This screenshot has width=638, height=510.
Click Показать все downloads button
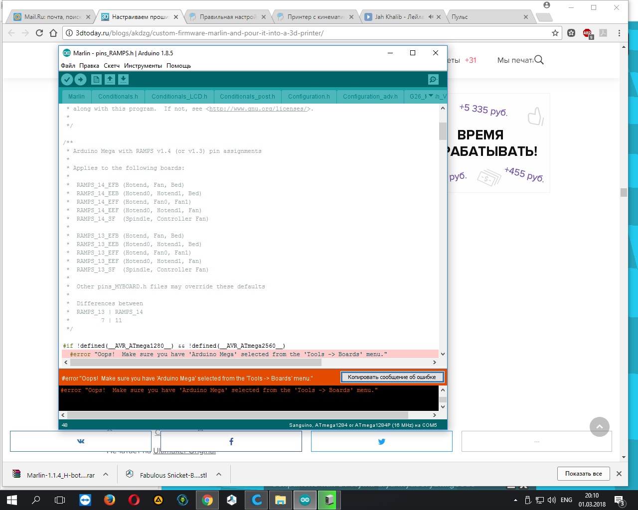583,474
